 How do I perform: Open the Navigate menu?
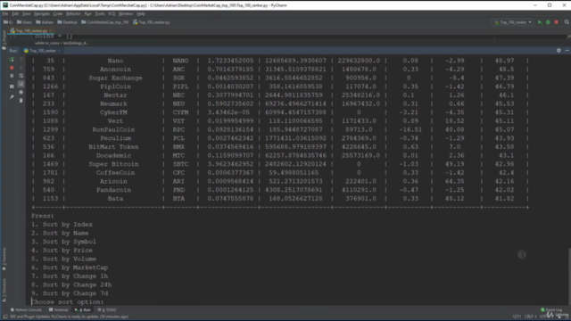pos(42,14)
